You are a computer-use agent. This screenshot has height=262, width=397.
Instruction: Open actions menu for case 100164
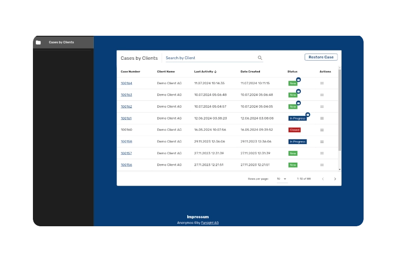pyautogui.click(x=322, y=83)
